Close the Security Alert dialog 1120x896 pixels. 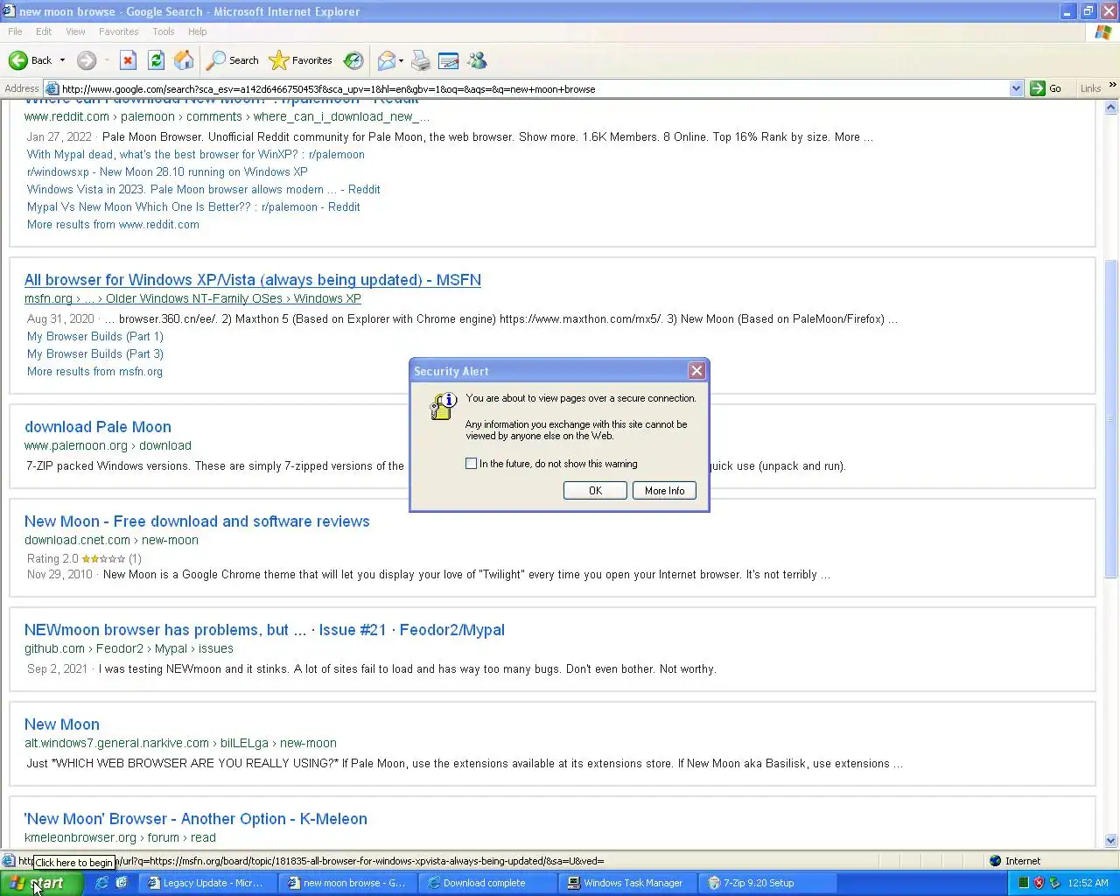[x=696, y=371]
